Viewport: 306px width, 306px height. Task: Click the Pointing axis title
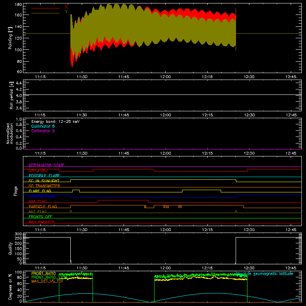pos(10,38)
